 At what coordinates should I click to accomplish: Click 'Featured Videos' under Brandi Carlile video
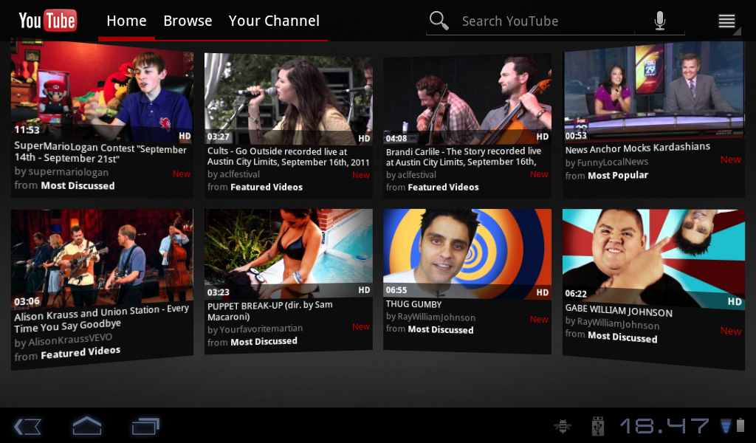443,187
